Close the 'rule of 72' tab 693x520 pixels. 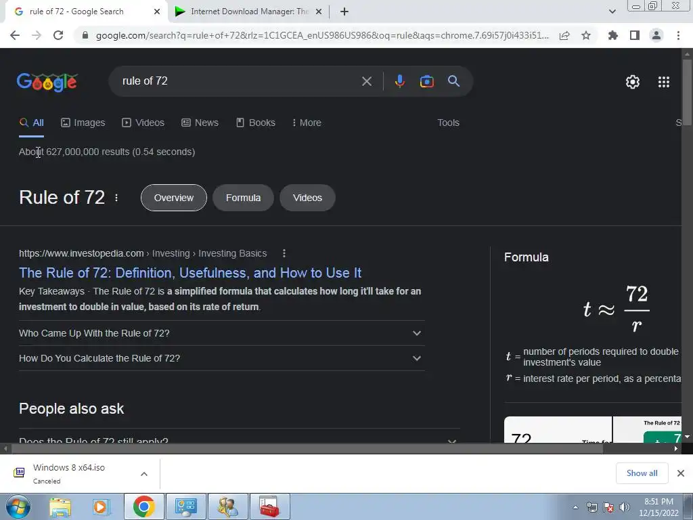pyautogui.click(x=157, y=12)
